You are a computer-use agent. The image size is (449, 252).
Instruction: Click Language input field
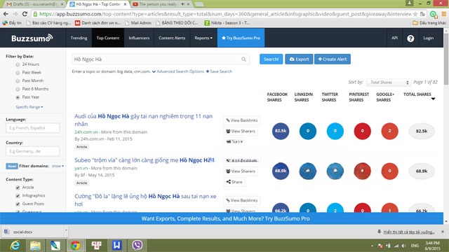[x=33, y=128]
